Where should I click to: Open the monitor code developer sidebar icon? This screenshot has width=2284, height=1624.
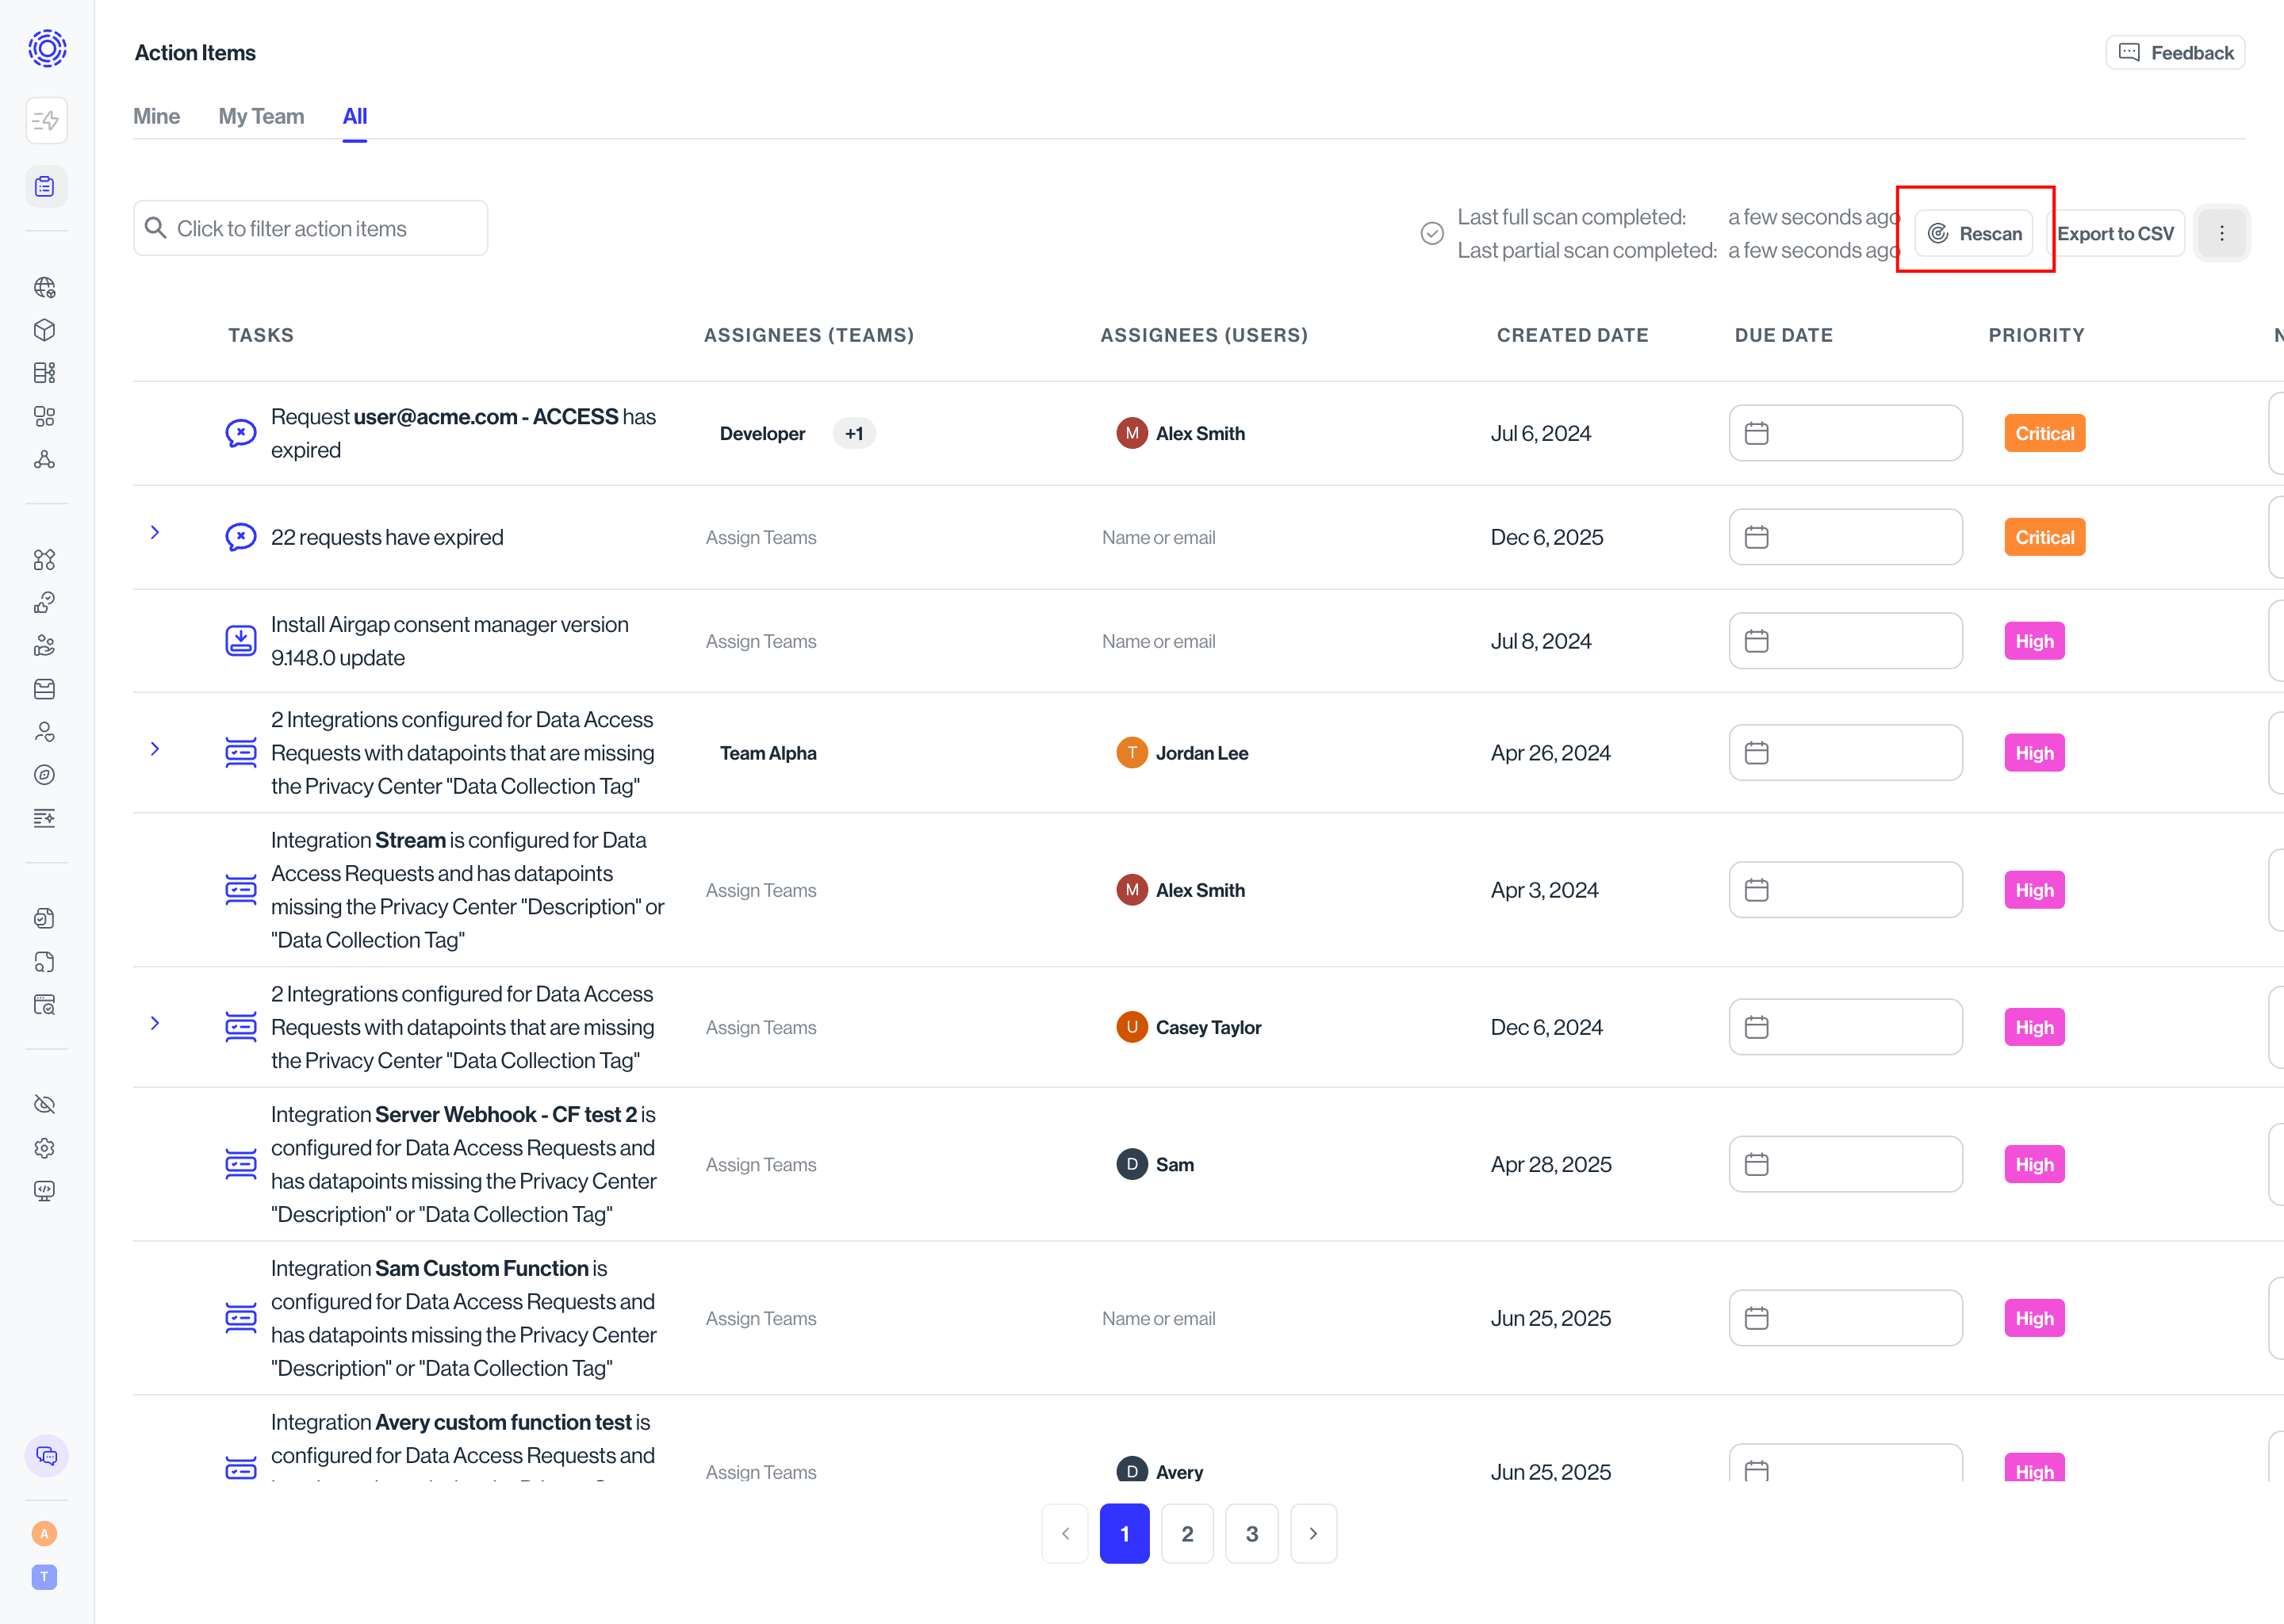coord(44,1191)
